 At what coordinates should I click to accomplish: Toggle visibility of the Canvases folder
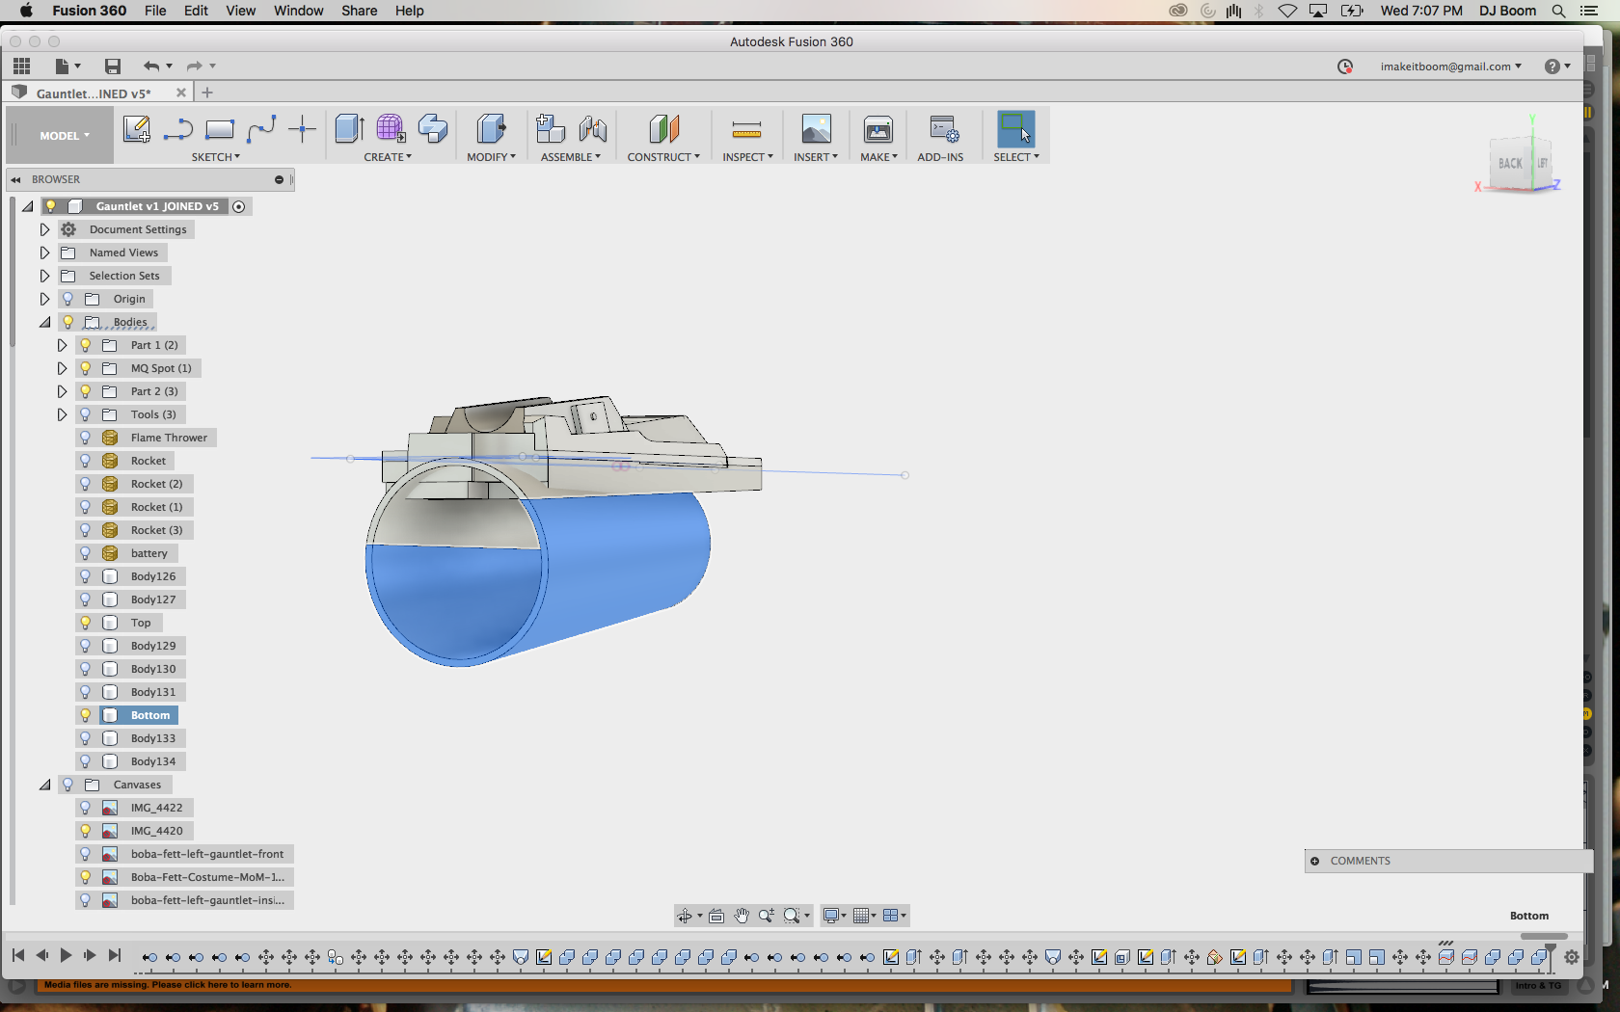point(67,785)
